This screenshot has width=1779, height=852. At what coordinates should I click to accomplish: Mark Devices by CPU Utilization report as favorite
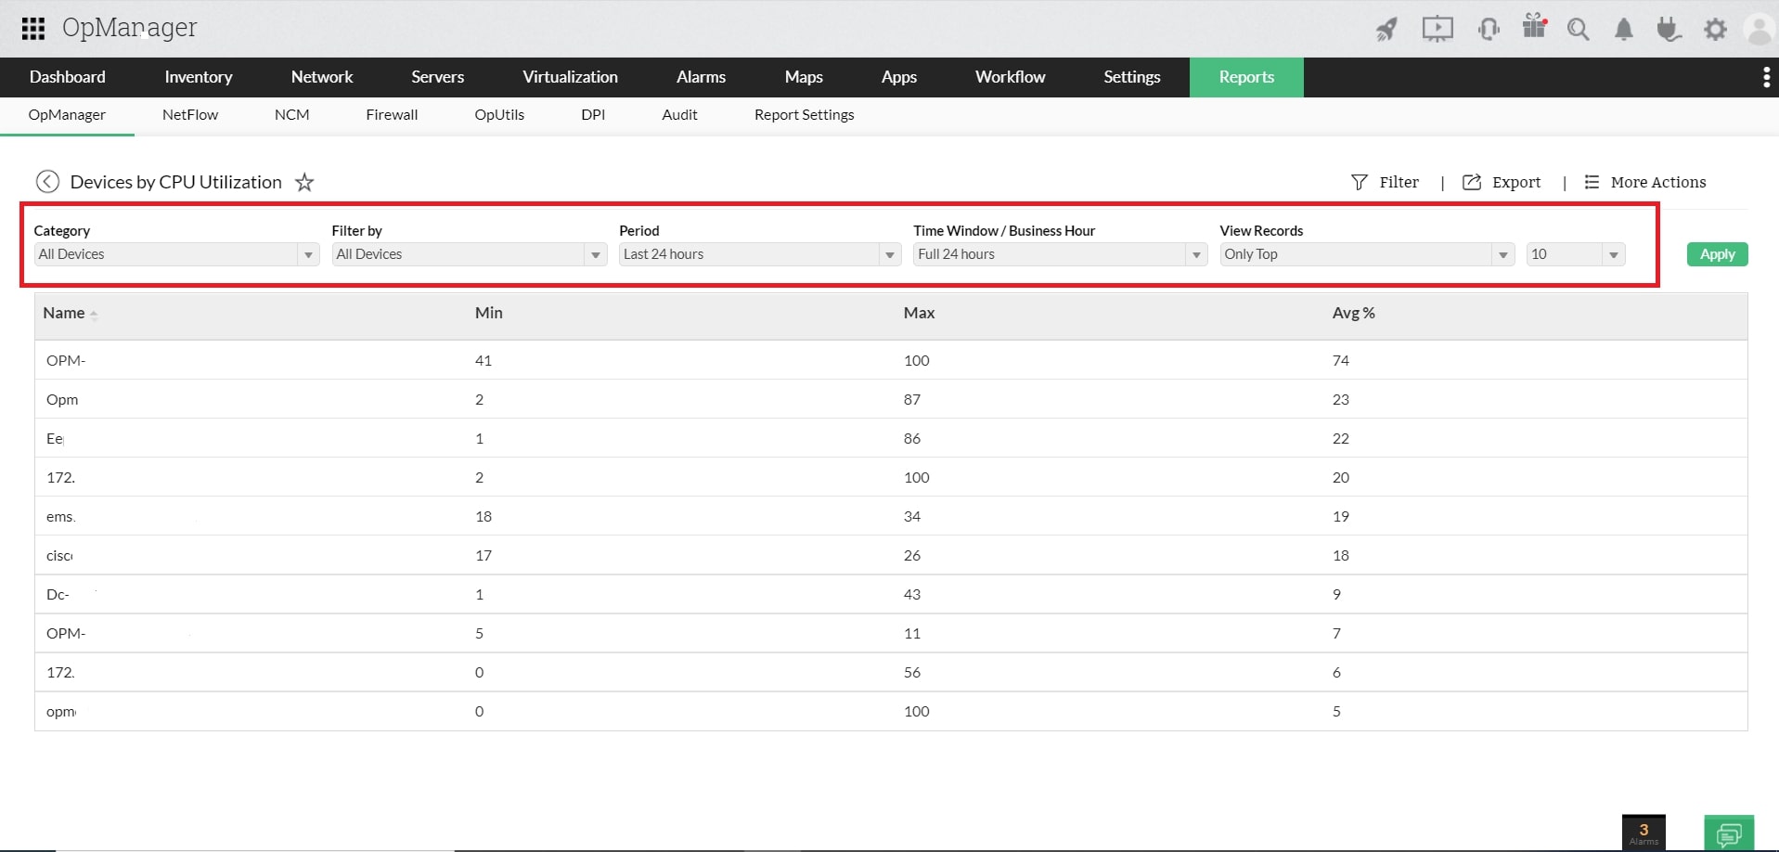(x=303, y=182)
